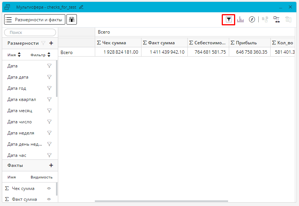The height and width of the screenshot is (206, 299).
Task: Toggle filter on Дата месяц dimension
Action: click(x=49, y=111)
